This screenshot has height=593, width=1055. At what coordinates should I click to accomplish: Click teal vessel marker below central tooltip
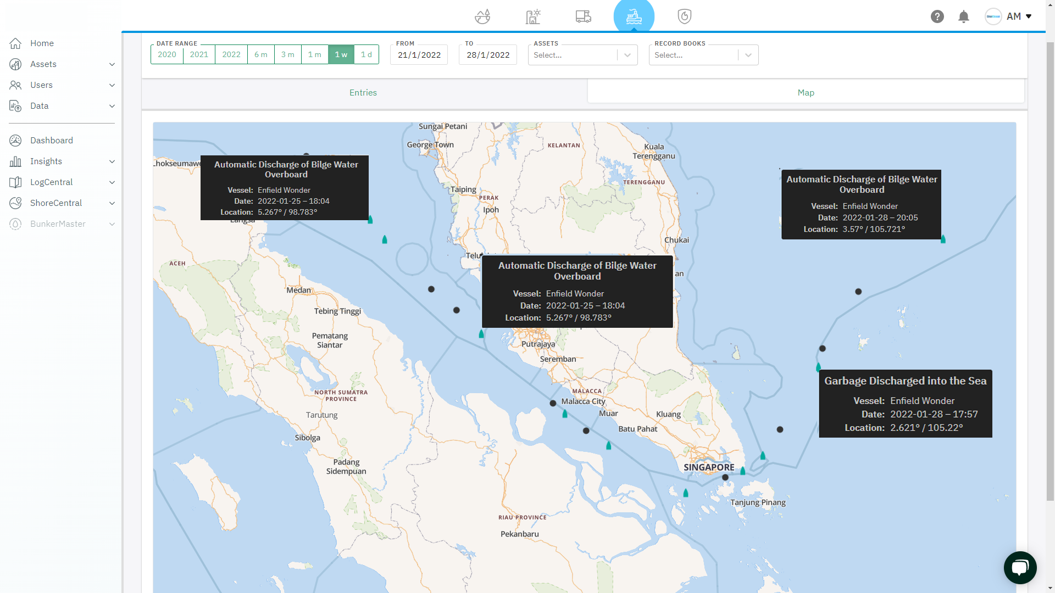(481, 334)
